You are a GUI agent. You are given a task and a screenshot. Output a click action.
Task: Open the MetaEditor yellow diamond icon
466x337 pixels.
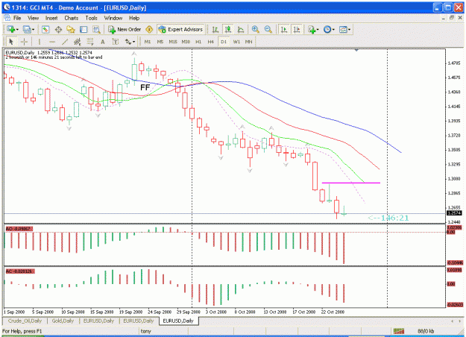[x=149, y=29]
